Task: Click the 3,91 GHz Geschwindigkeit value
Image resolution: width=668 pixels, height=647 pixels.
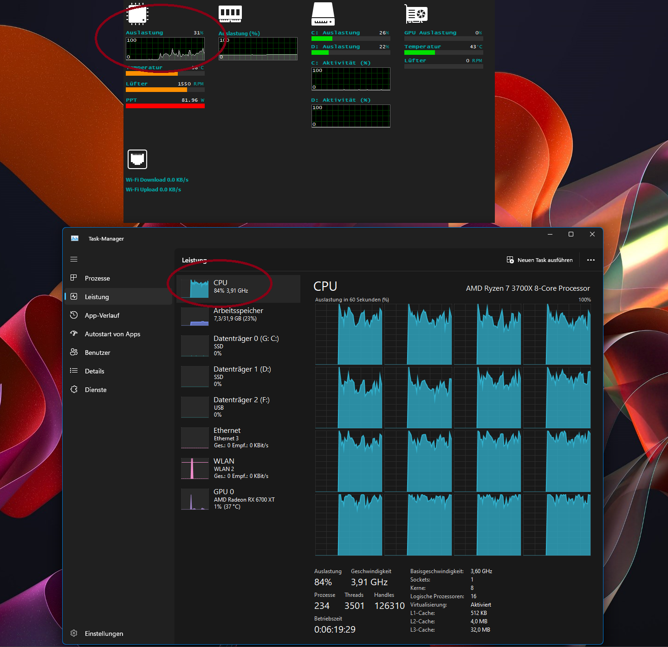Action: [369, 582]
